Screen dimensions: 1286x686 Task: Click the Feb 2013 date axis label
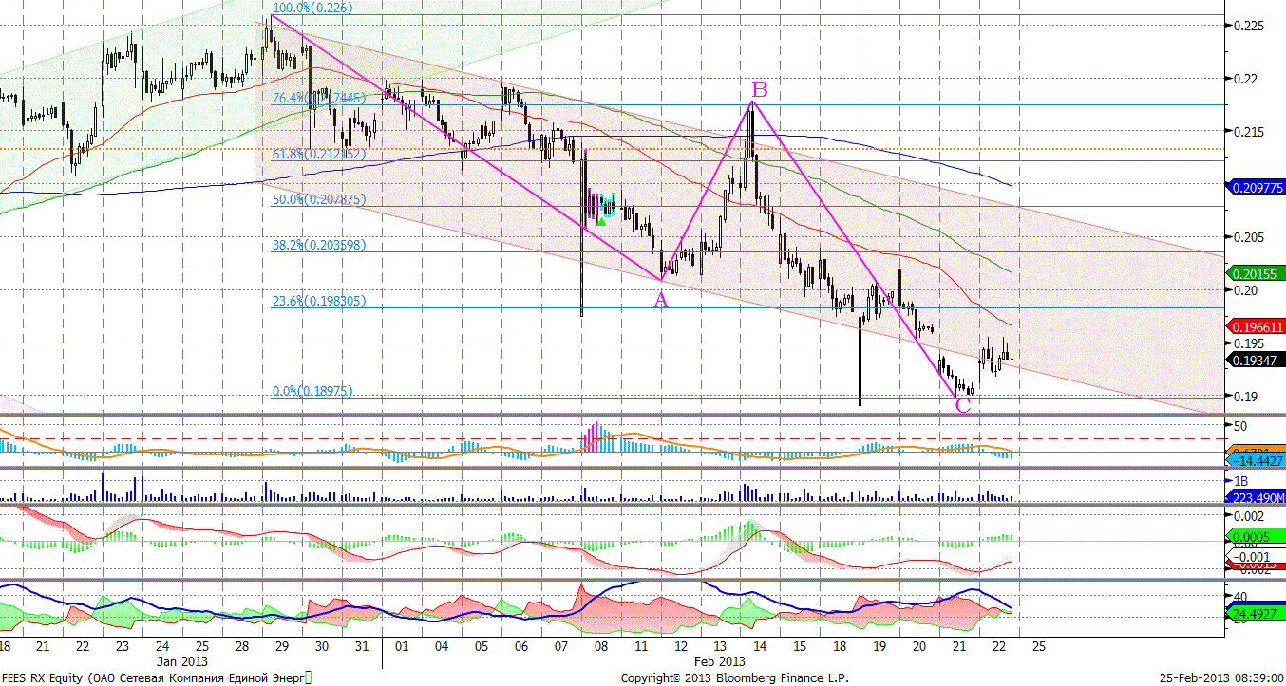(719, 660)
